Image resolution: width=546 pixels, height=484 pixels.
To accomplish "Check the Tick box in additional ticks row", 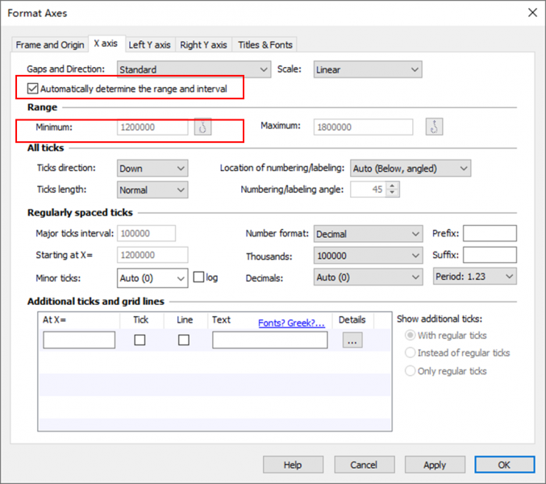I will (x=140, y=340).
